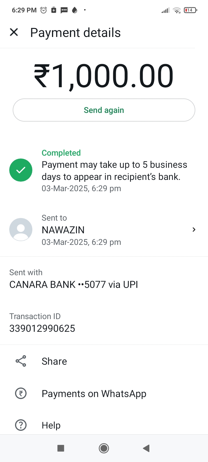Image resolution: width=208 pixels, height=462 pixels.
Task: Tap the rupee Payments icon
Action: 21,393
